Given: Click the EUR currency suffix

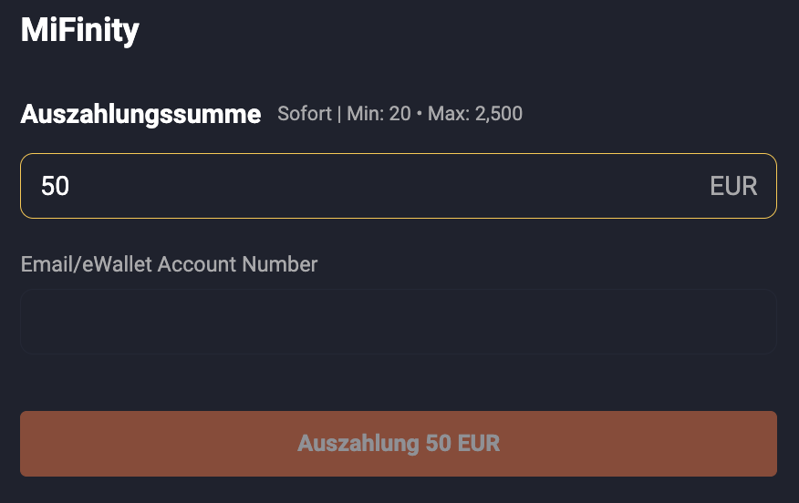Looking at the screenshot, I should [x=733, y=186].
